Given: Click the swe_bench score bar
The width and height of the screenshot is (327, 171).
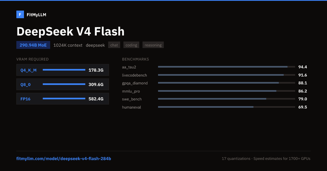Looking at the screenshot, I should coord(226,99).
